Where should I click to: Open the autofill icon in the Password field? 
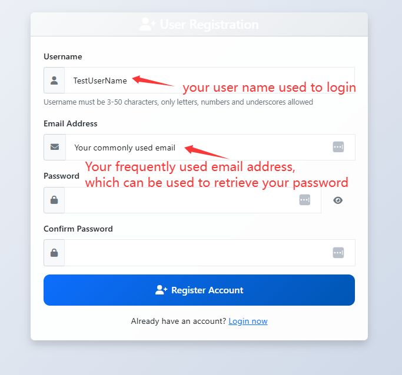tap(304, 200)
